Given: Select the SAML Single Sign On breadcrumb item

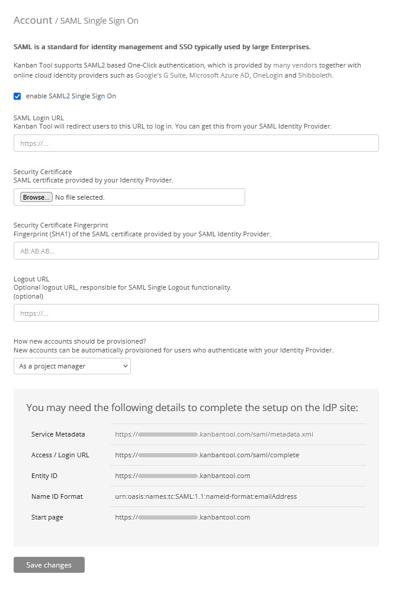Looking at the screenshot, I should pyautogui.click(x=99, y=21).
